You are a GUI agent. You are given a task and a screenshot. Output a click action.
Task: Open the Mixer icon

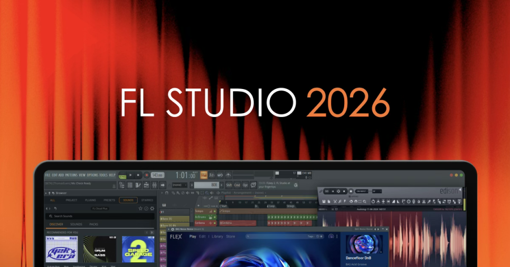coord(155,185)
